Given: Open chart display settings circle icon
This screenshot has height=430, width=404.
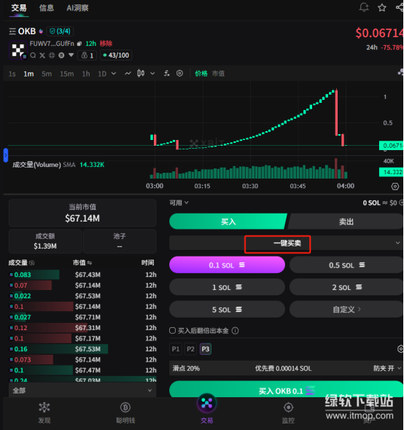Looking at the screenshot, I should point(179,73).
